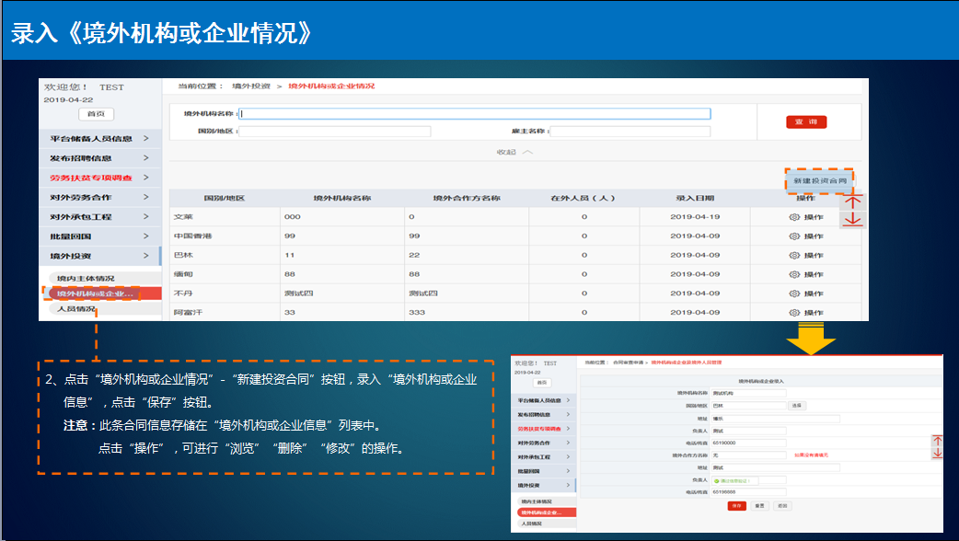Collapse the search panel with 收起
Viewport: 959px width, 541px height.
(x=514, y=152)
